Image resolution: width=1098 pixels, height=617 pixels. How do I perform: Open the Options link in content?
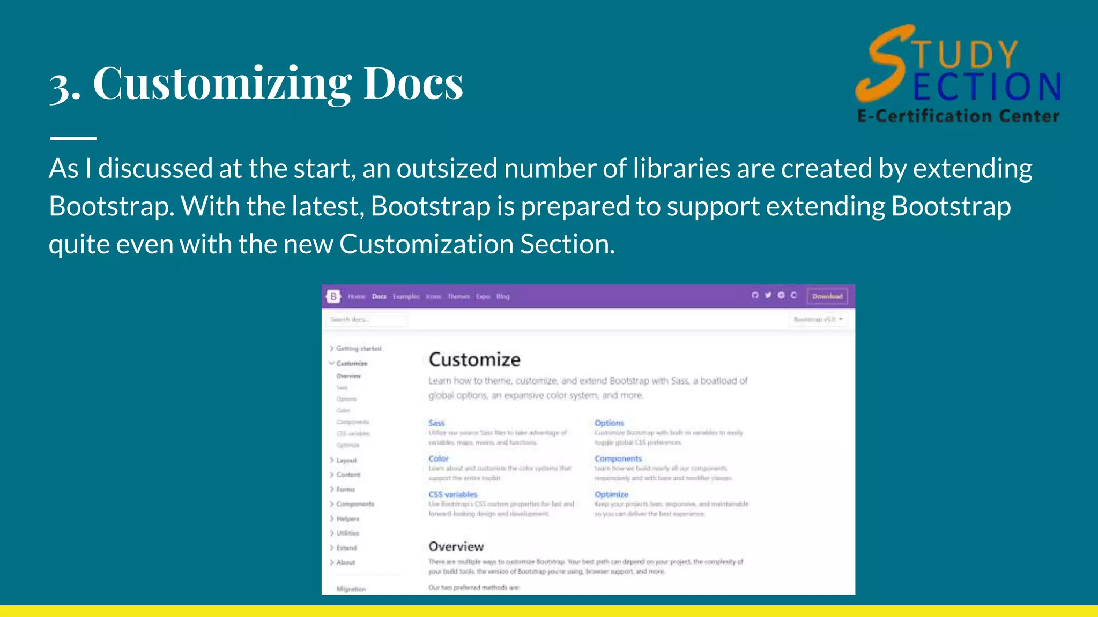click(609, 423)
